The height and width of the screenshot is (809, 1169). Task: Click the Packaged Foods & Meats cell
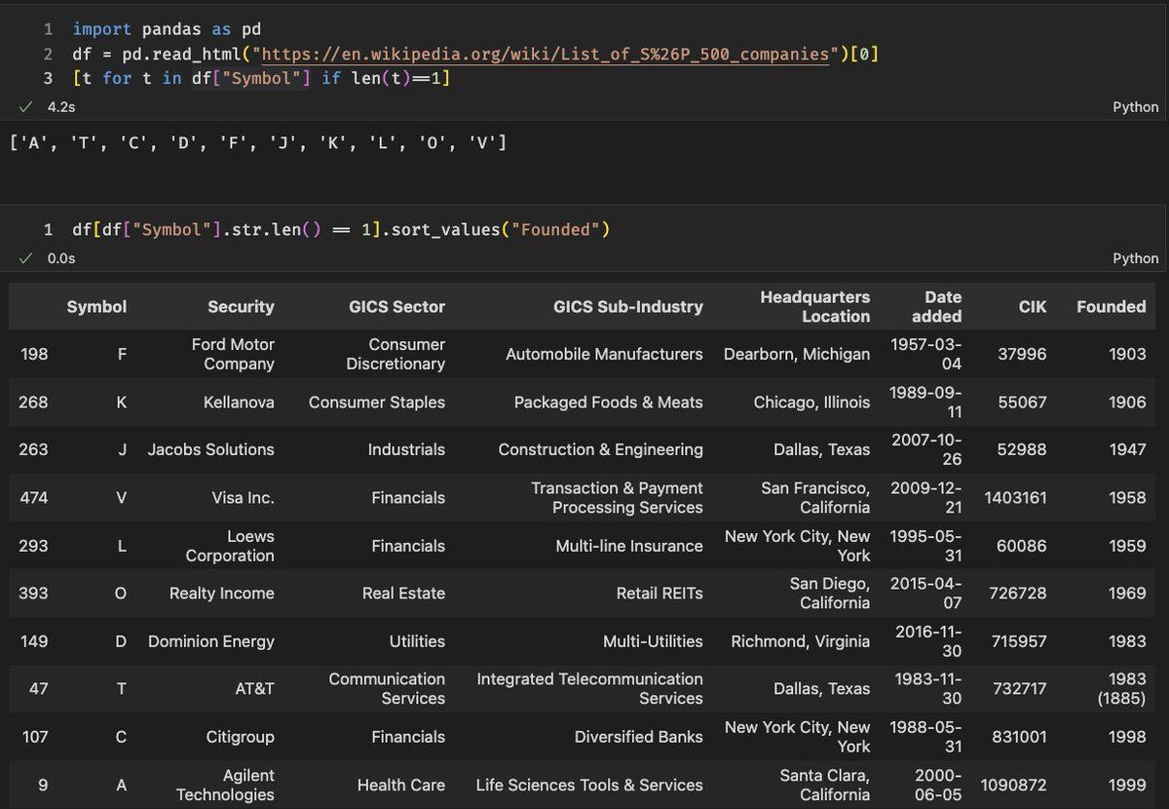608,402
